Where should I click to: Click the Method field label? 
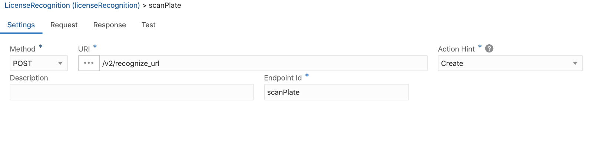tap(23, 49)
